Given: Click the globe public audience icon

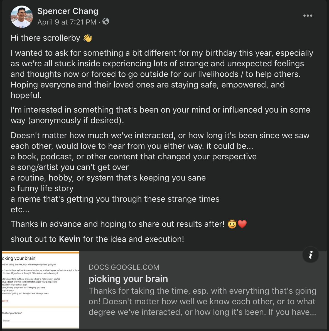Looking at the screenshot, I should [106, 21].
